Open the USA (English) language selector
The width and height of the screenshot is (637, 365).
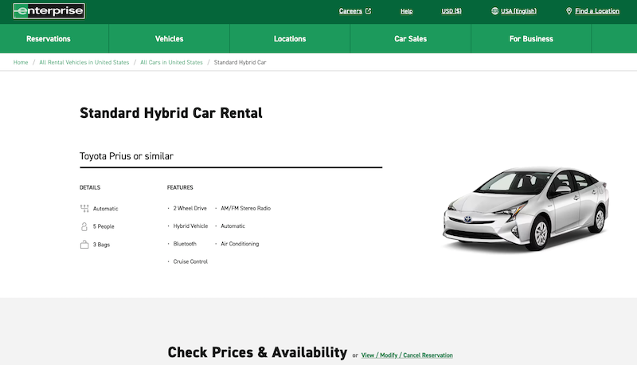tap(518, 11)
